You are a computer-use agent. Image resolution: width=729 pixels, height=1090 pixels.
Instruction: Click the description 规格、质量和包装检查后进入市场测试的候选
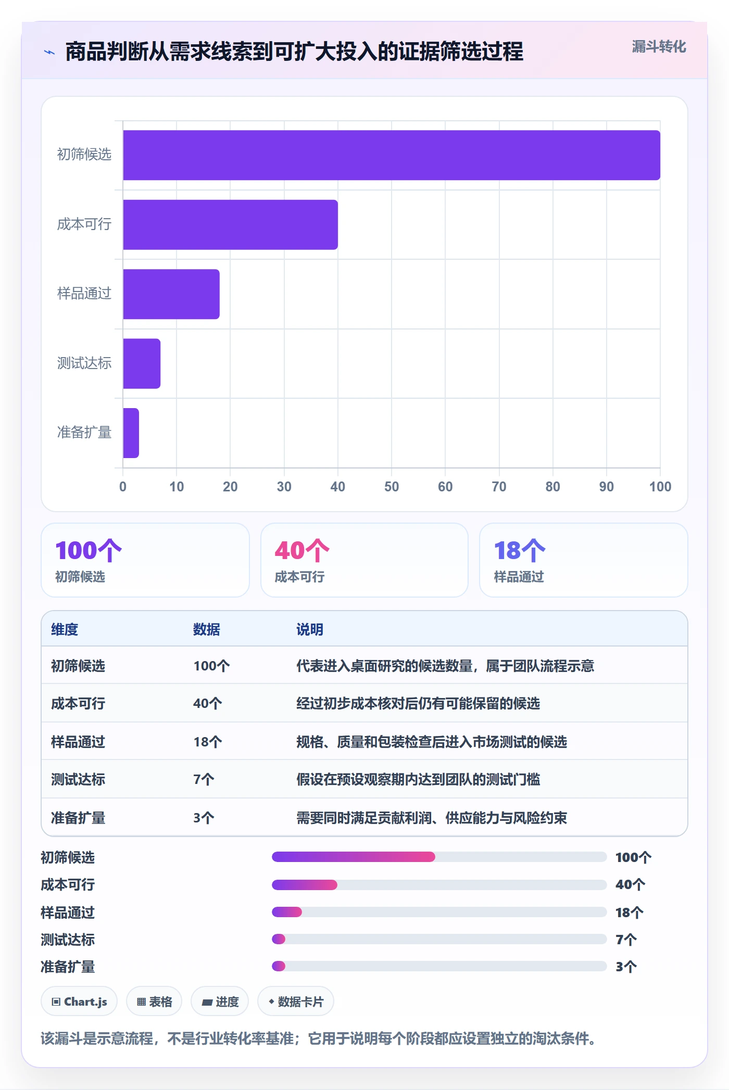432,742
